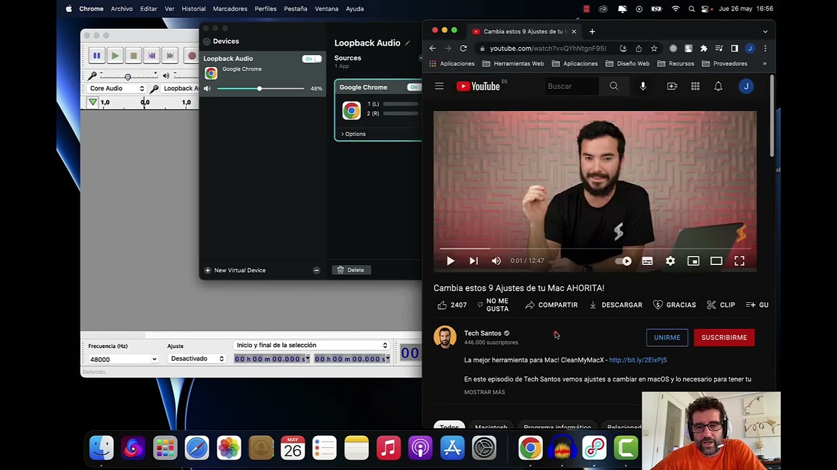Enter fullscreen on YouTube player
Image resolution: width=837 pixels, height=470 pixels.
coord(740,261)
